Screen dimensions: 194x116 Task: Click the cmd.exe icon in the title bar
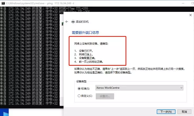pyautogui.click(x=3, y=3)
